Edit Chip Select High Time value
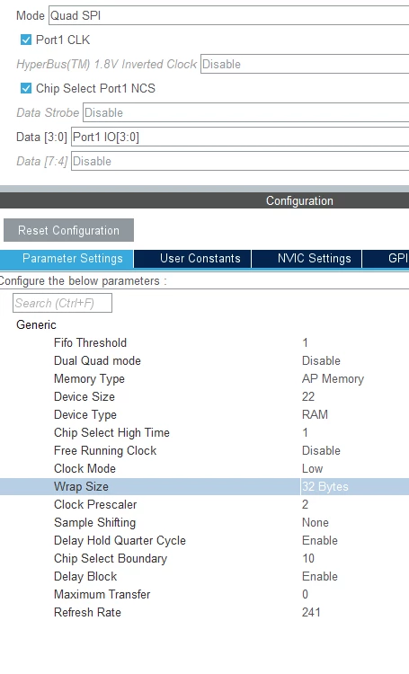The image size is (409, 674). point(305,432)
